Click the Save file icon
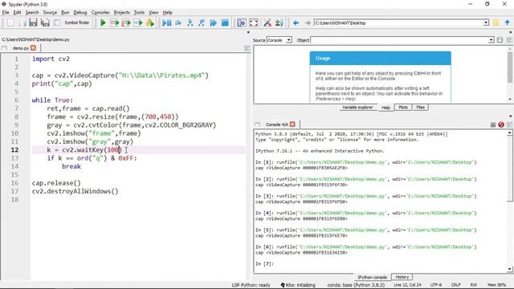 [33, 22]
